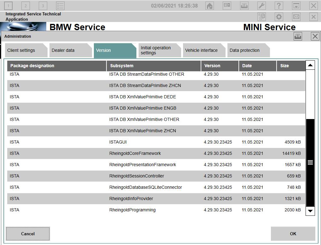Select session button 1 in top bar
Screen dimensions: 321x245
click(9, 6)
